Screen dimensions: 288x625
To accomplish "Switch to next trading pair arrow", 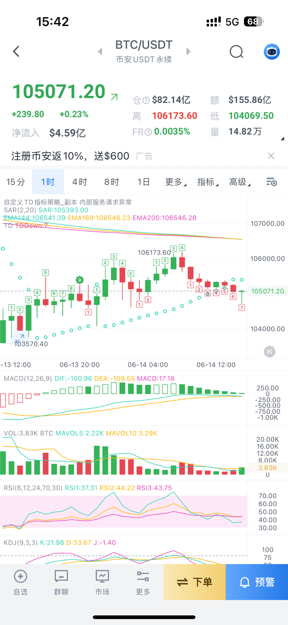I will [x=188, y=52].
